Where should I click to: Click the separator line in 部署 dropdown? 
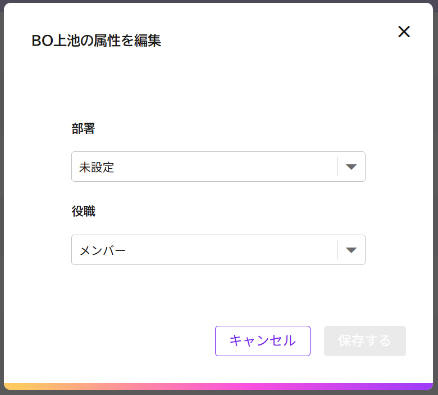tap(337, 167)
